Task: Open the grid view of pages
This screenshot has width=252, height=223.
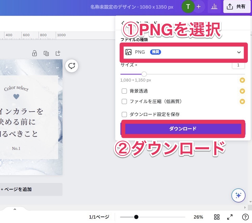Action: tap(217, 217)
